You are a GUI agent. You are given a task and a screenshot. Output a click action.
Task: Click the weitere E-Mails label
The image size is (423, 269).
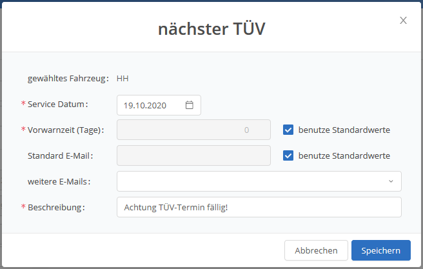pyautogui.click(x=59, y=181)
